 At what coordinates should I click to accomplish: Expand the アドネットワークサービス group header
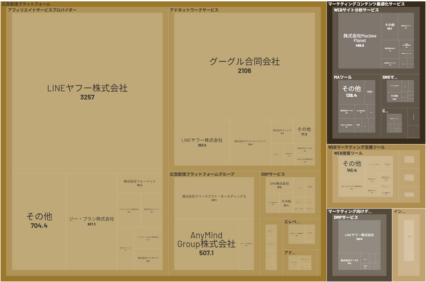pos(194,11)
